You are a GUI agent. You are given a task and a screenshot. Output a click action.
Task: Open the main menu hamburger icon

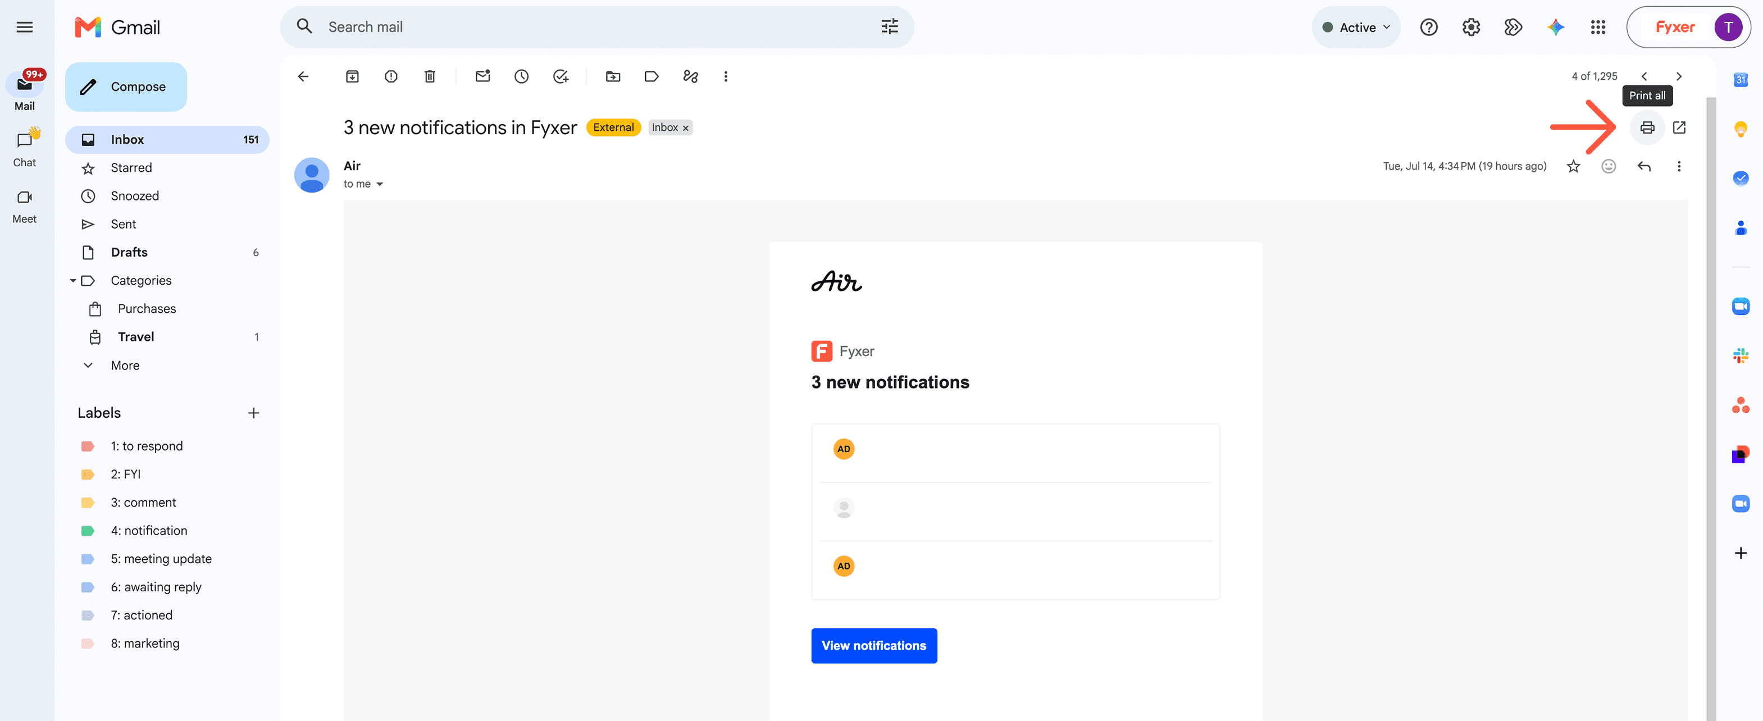click(25, 28)
